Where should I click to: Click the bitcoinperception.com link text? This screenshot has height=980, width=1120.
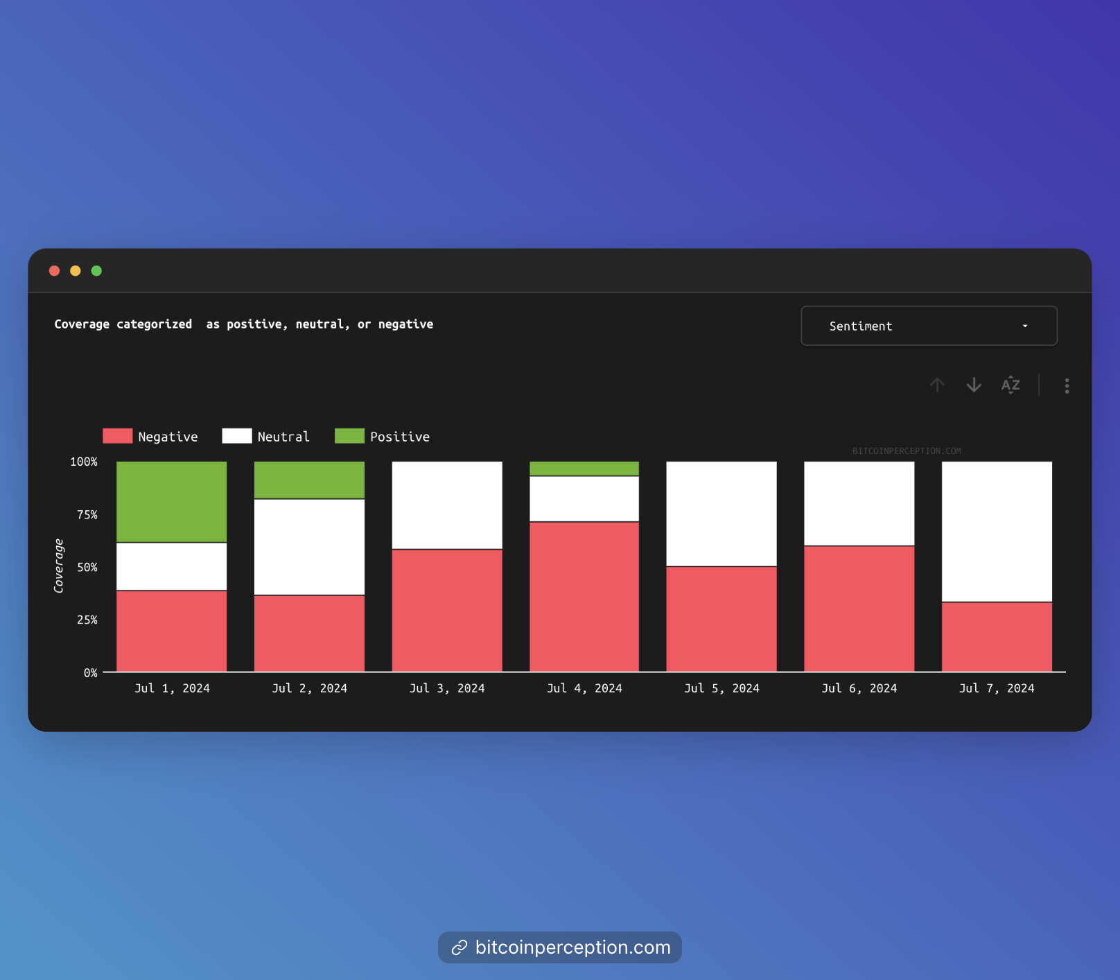coord(572,947)
